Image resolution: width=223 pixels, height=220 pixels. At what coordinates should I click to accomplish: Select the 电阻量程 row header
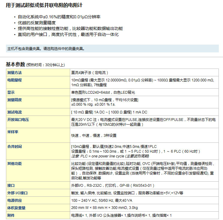[x=15, y=80]
